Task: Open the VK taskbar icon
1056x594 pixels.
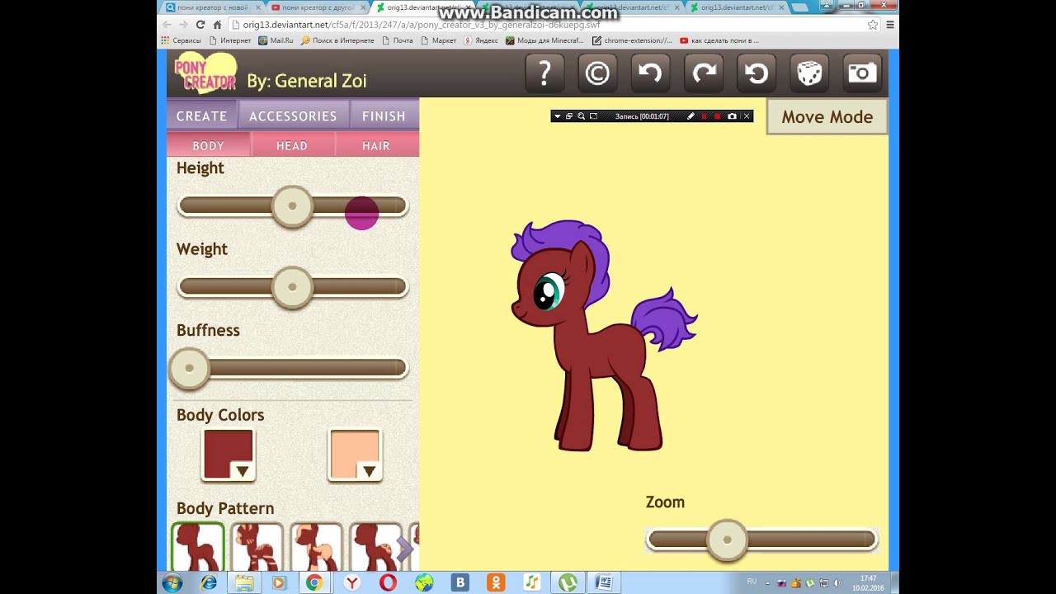Action: point(460,583)
